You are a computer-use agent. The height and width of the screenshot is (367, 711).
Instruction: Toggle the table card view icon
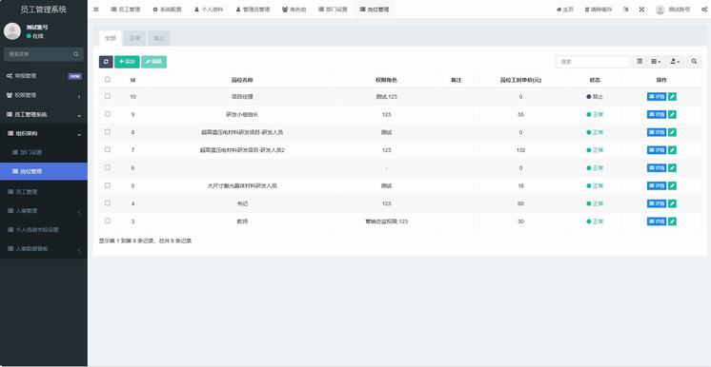(640, 62)
